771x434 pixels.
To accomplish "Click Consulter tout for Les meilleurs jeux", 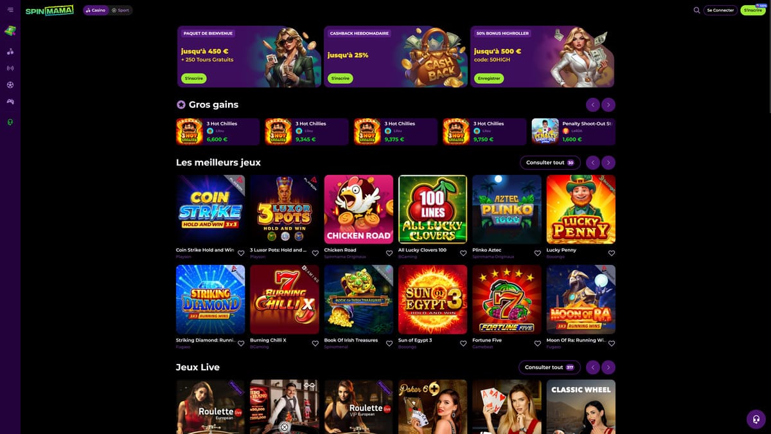I will pyautogui.click(x=550, y=163).
